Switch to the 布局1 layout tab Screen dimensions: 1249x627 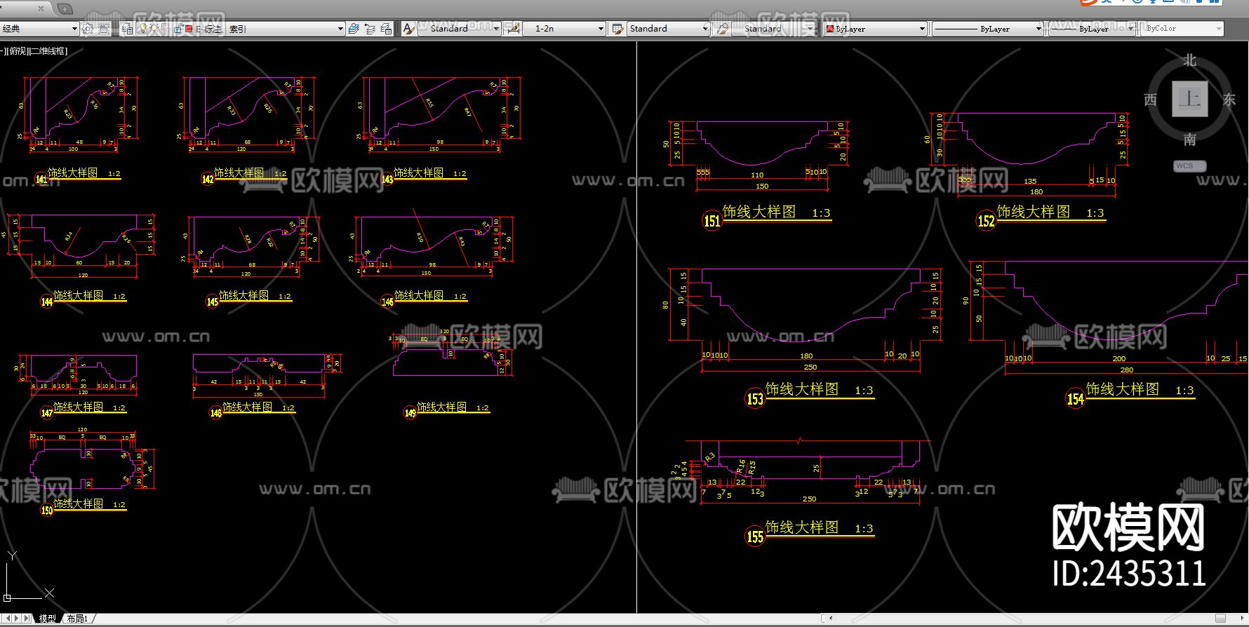click(x=77, y=619)
